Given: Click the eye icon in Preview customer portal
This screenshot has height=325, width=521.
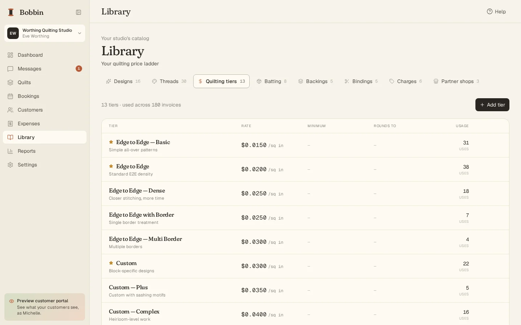Looking at the screenshot, I should [x=12, y=301].
